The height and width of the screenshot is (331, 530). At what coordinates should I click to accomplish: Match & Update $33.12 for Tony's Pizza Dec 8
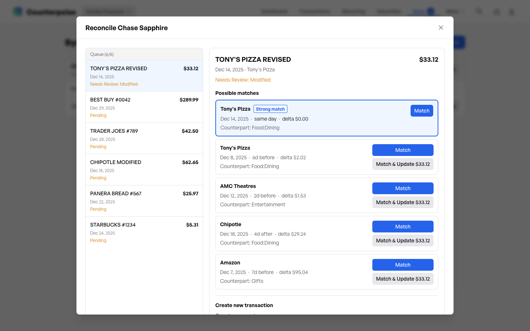coord(403,164)
